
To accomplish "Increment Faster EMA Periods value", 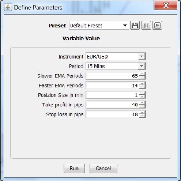I will coord(142,84).
